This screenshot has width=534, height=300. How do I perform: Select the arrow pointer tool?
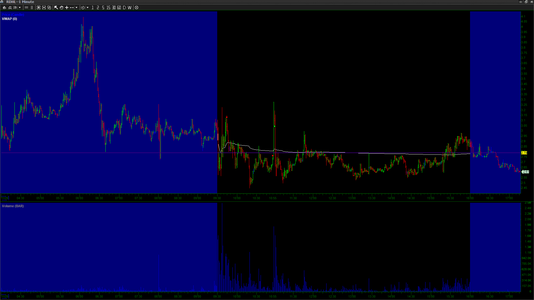pos(56,7)
